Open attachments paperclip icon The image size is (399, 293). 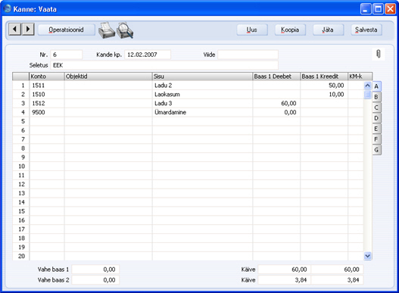point(379,54)
